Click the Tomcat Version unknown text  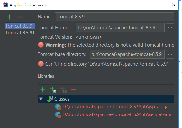tap(89, 37)
